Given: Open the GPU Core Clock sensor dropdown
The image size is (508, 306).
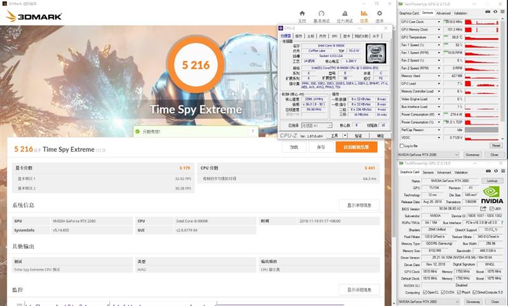Looking at the screenshot, I should 439,22.
